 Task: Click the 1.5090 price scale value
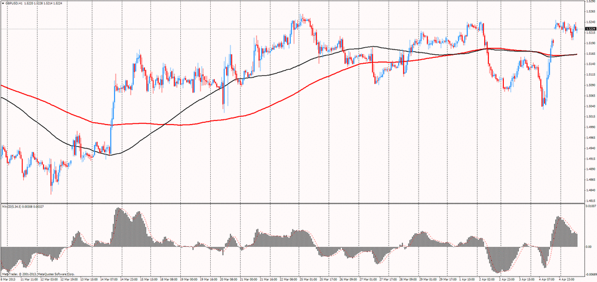point(590,85)
